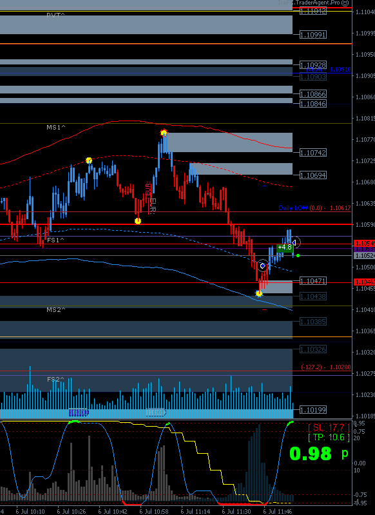Click the 1.10928 zone price tag

313,64
